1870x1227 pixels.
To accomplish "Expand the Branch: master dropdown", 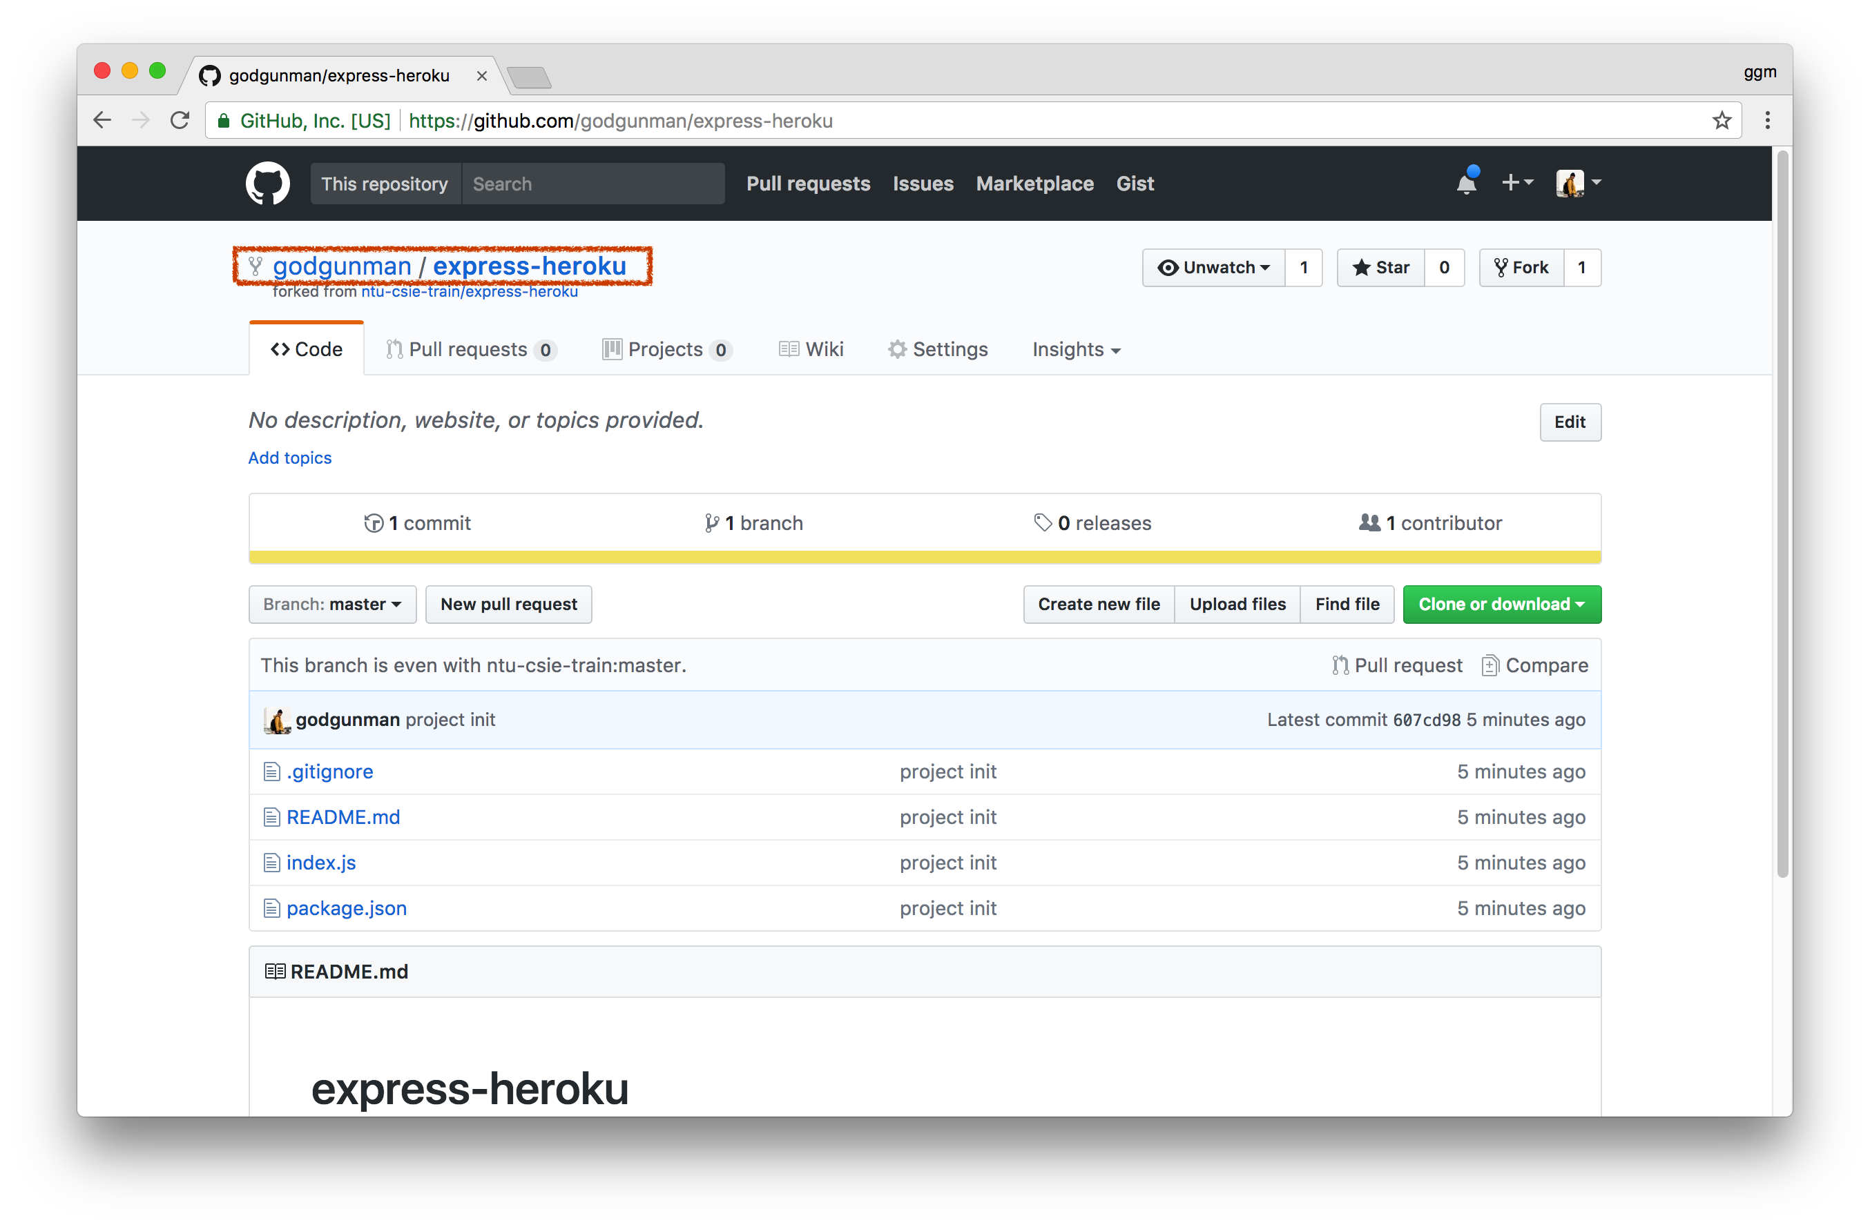I will click(332, 605).
